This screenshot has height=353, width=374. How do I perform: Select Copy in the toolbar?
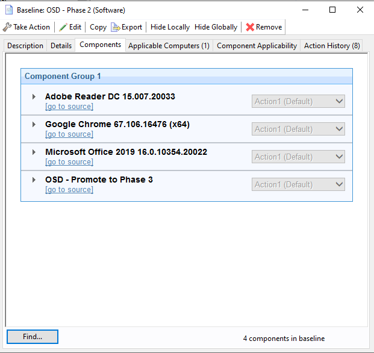[98, 27]
